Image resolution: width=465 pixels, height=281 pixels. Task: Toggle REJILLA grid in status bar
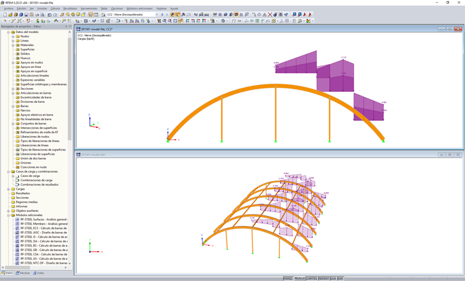coord(300,279)
